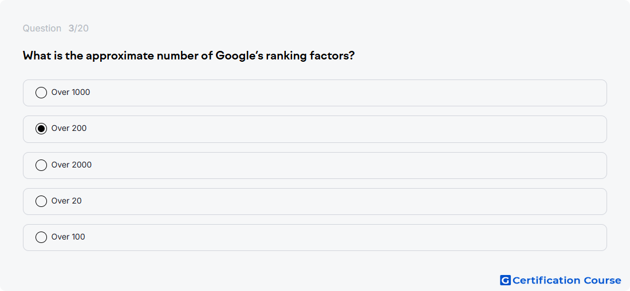Click the Over 200 label text
Image resolution: width=630 pixels, height=291 pixels.
(x=69, y=128)
